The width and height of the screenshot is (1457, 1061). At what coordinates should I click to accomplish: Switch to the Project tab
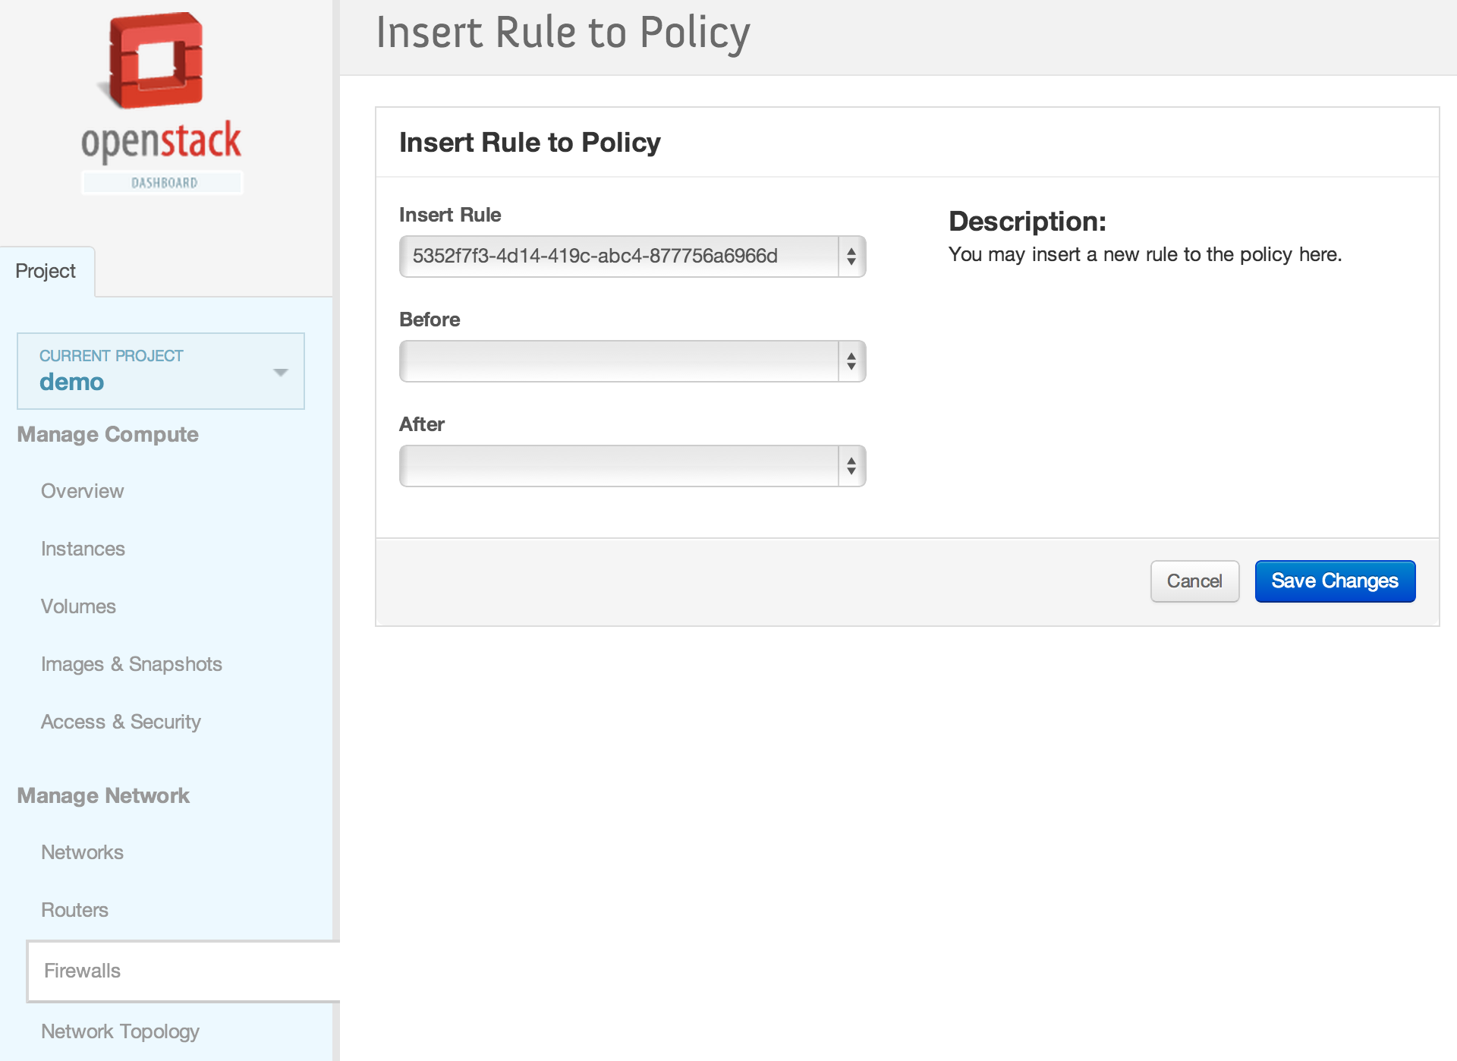pos(46,271)
